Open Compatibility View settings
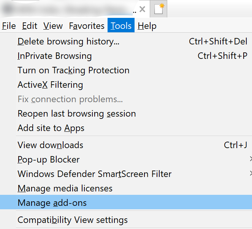Screen dimensions: 252x229 click(73, 220)
